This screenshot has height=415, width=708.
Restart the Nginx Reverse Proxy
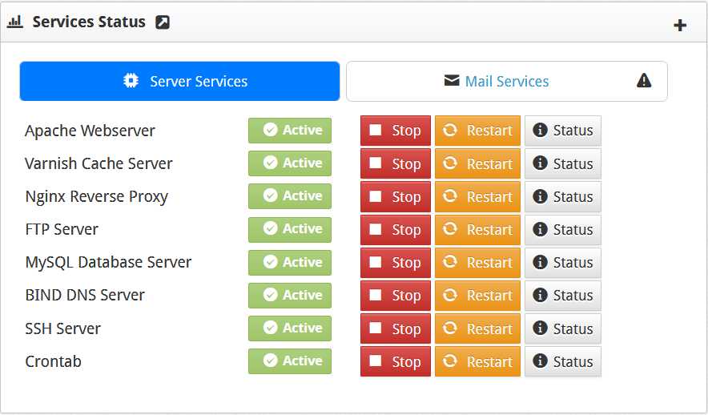click(x=477, y=196)
